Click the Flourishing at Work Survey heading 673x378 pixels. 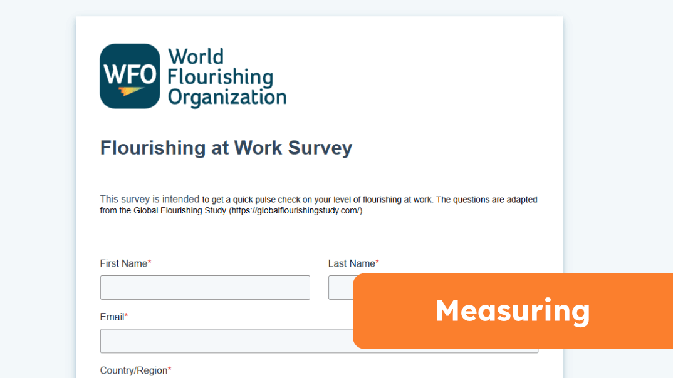point(226,148)
